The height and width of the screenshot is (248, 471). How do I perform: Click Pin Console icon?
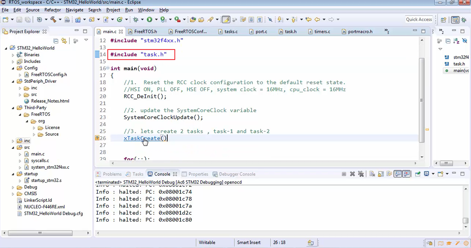pyautogui.click(x=418, y=174)
